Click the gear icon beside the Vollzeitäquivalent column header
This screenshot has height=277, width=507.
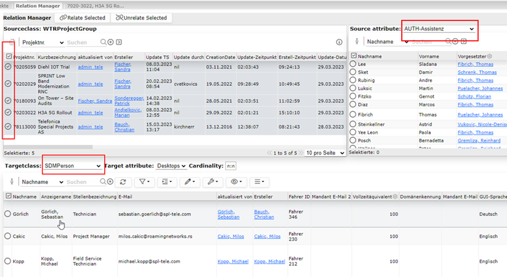coord(395,196)
